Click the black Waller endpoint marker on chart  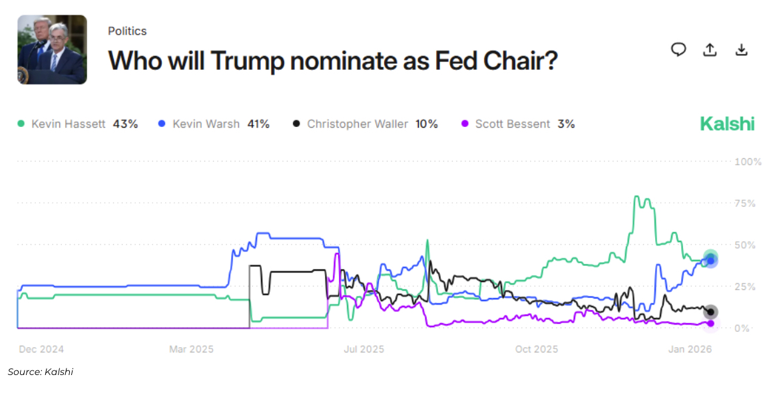point(710,312)
